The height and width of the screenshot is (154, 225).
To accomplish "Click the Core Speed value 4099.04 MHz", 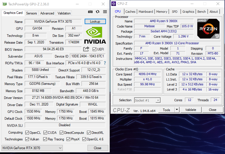I will [147, 74].
